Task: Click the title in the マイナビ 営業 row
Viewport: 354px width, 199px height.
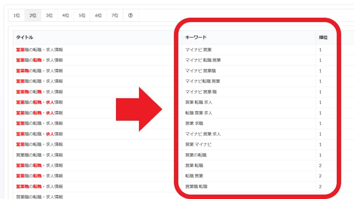Action: (x=39, y=50)
